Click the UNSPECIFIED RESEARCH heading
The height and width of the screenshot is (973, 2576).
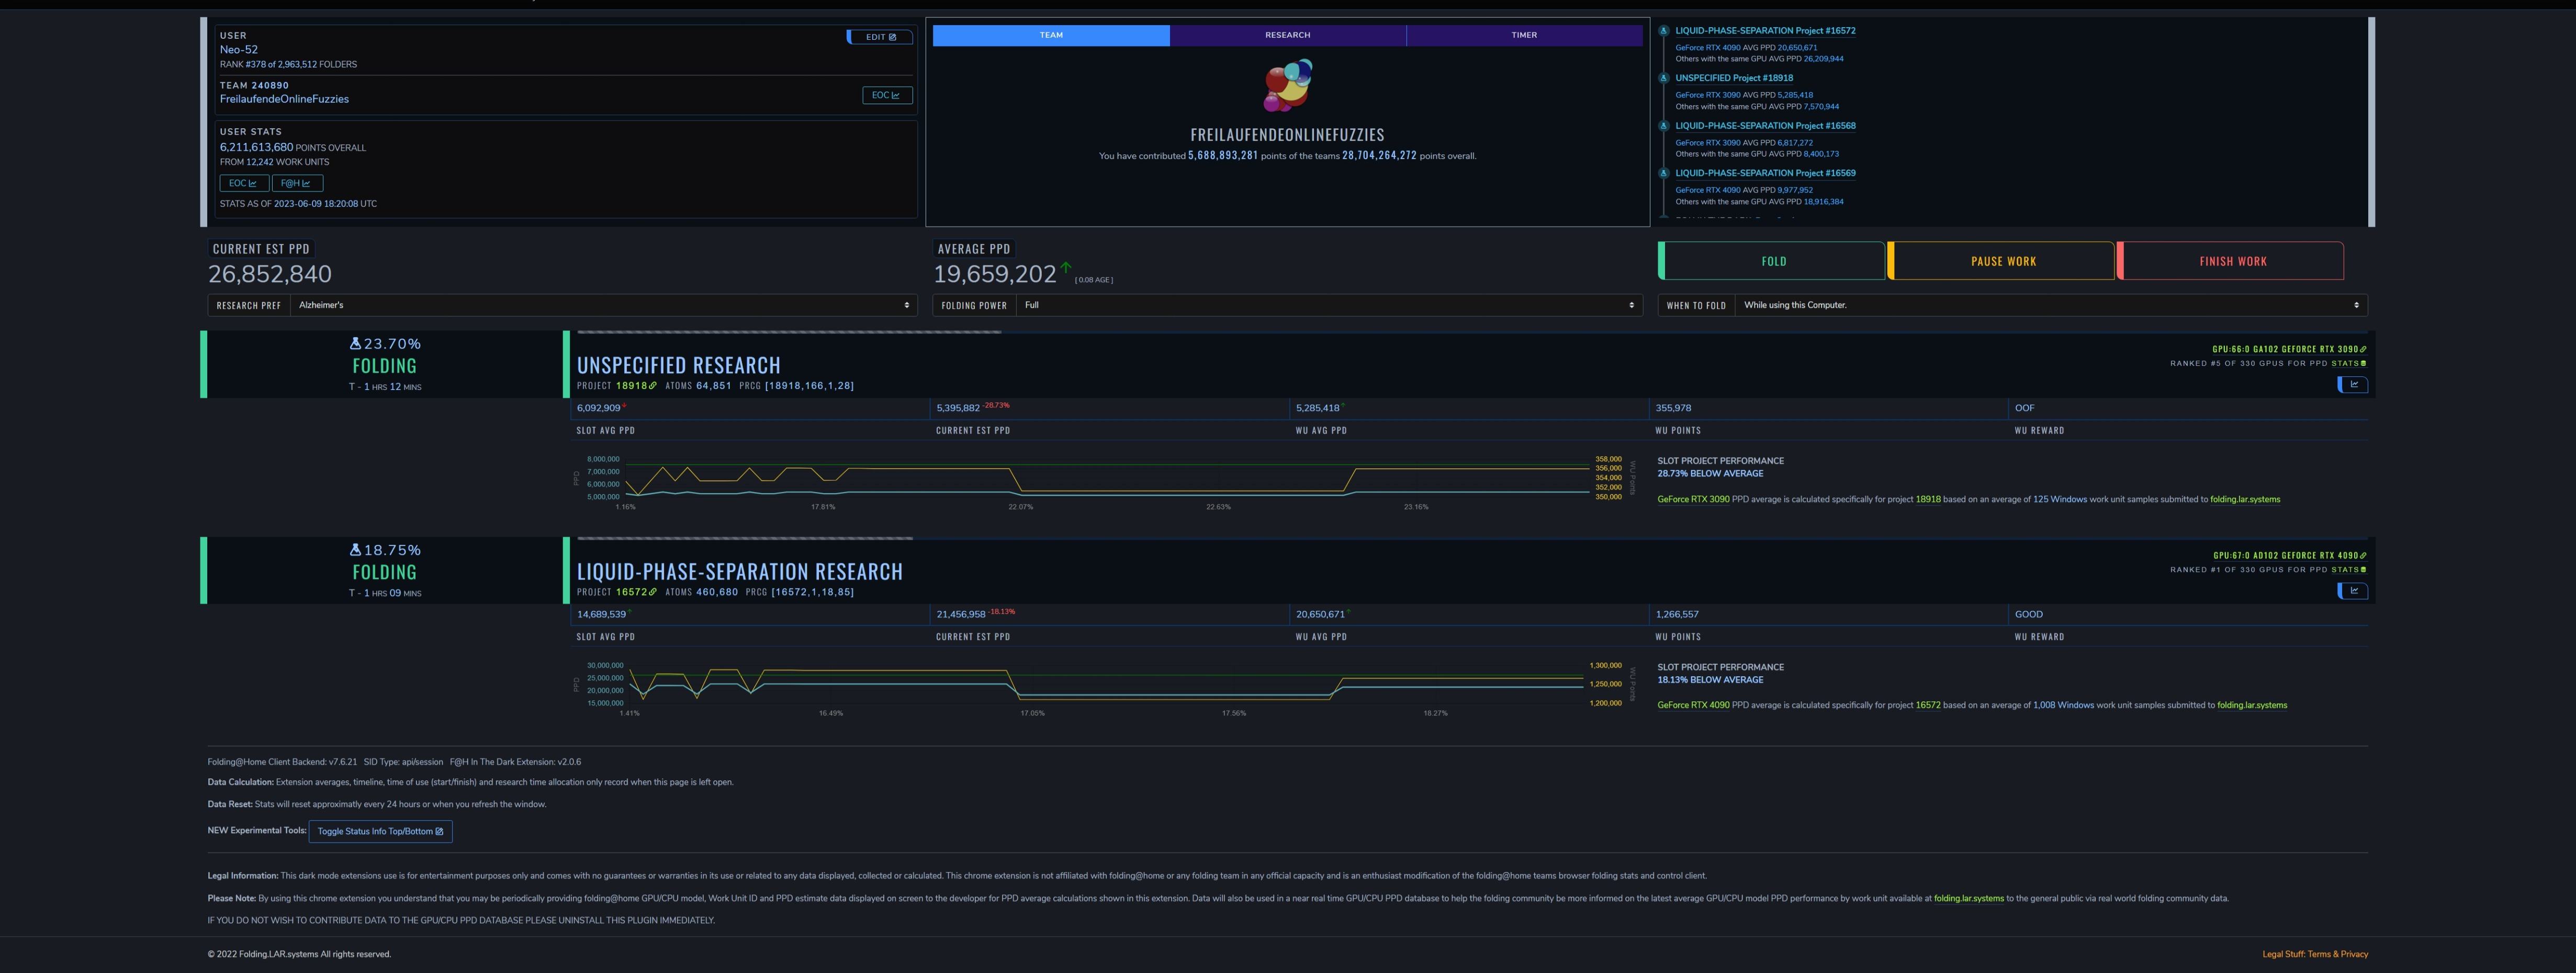click(678, 365)
